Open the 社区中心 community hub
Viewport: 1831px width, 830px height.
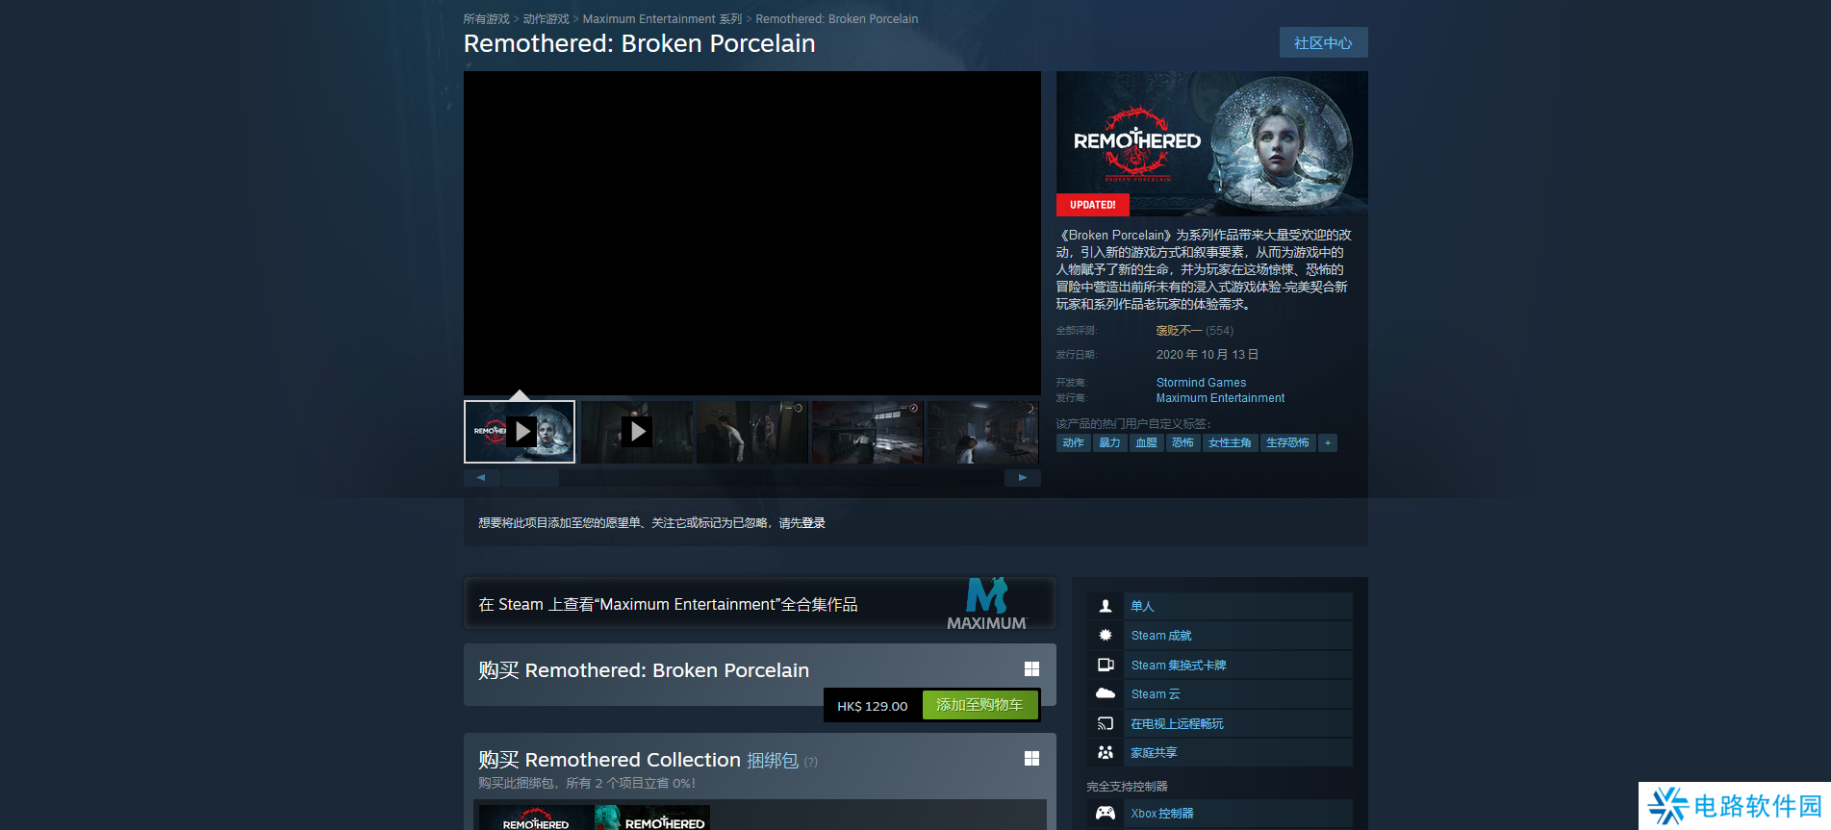pyautogui.click(x=1323, y=43)
